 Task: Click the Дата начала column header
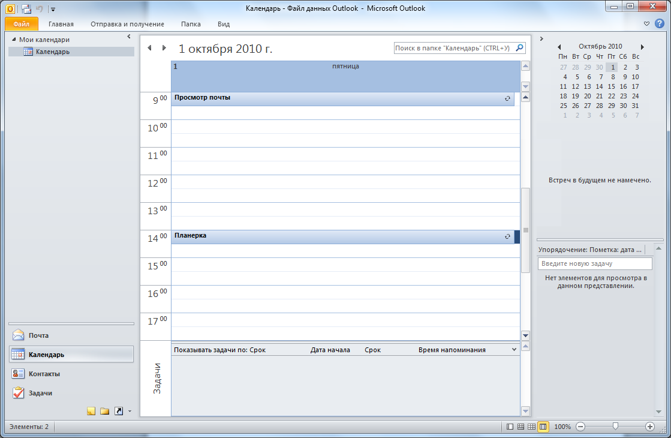330,350
